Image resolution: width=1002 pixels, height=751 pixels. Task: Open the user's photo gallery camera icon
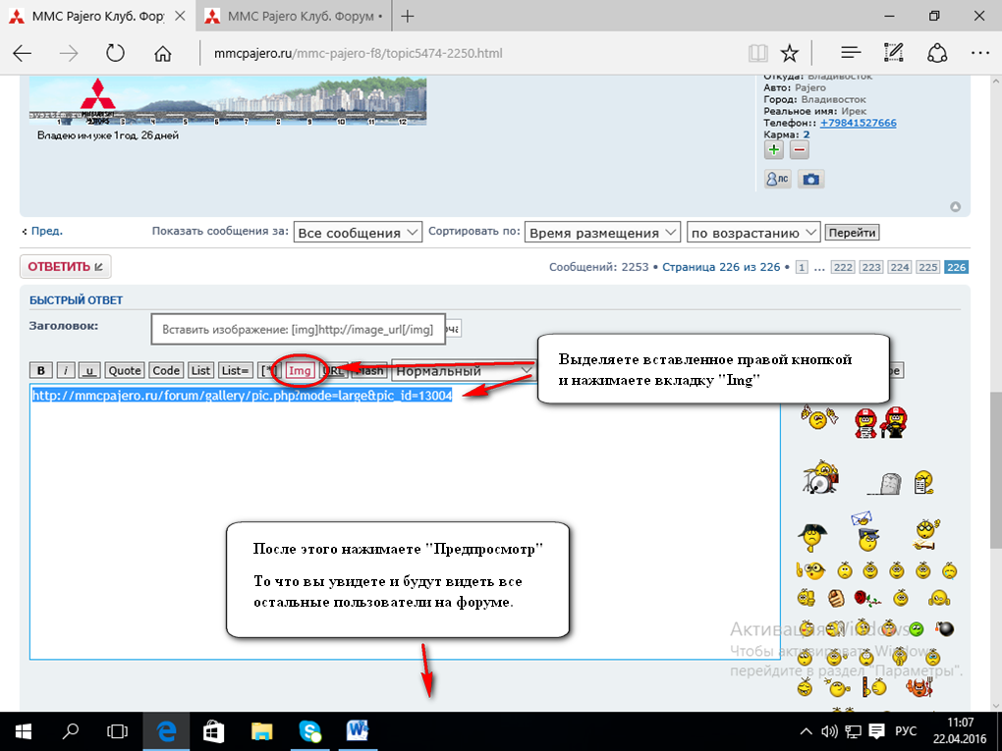point(810,179)
